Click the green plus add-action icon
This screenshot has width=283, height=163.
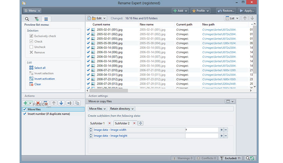click(x=25, y=103)
